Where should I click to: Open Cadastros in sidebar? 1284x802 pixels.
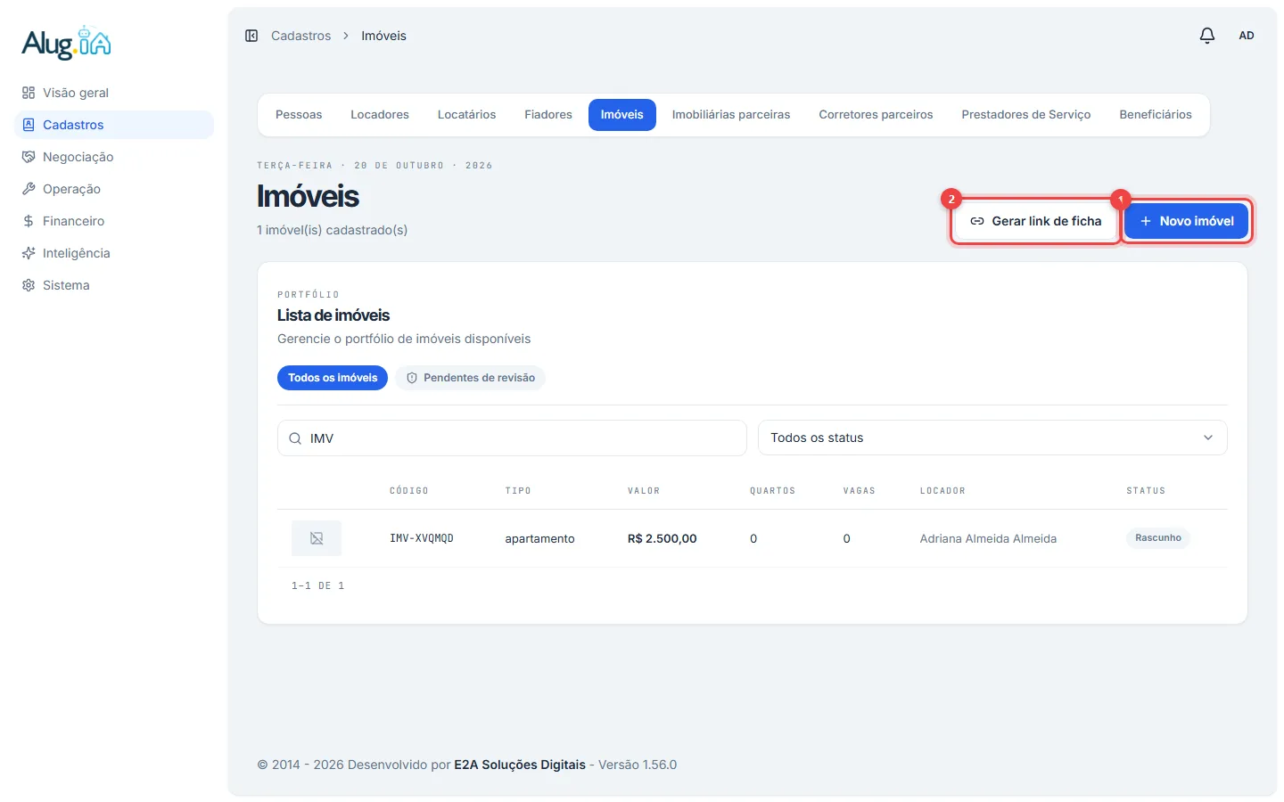tap(114, 125)
